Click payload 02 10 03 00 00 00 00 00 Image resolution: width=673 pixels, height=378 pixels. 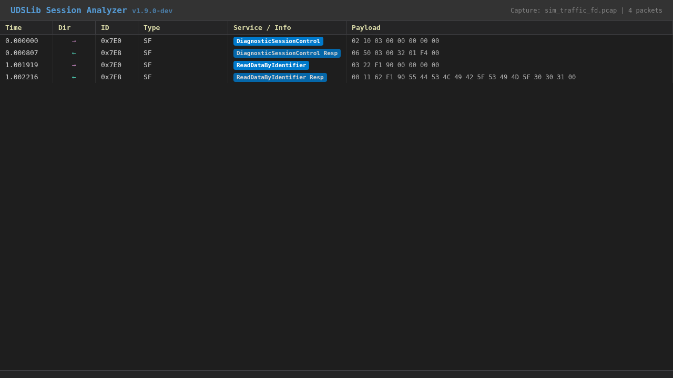tap(395, 41)
